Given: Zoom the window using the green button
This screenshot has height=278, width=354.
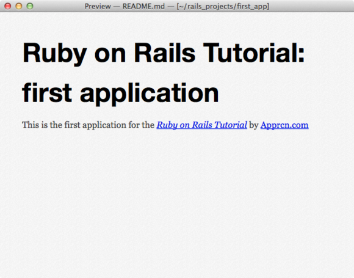Looking at the screenshot, I should pos(30,6).
